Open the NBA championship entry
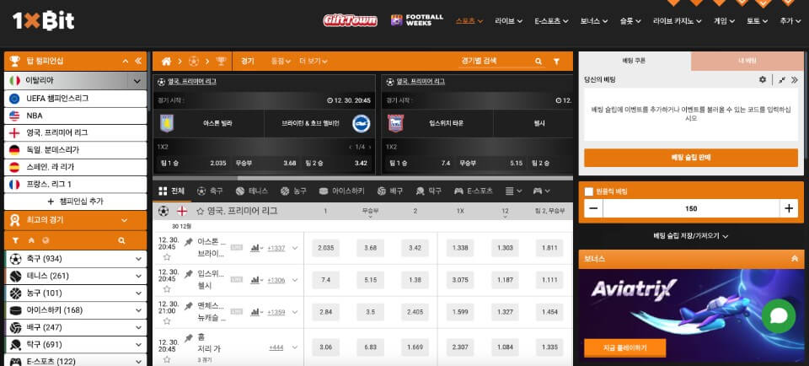The image size is (809, 366). pyautogui.click(x=75, y=116)
